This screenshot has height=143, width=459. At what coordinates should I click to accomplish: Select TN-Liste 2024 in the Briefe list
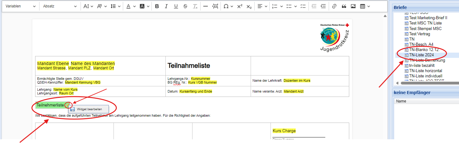coord(421,55)
